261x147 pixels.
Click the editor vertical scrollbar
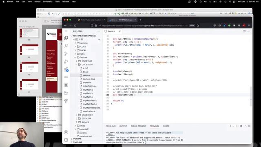coord(251,96)
